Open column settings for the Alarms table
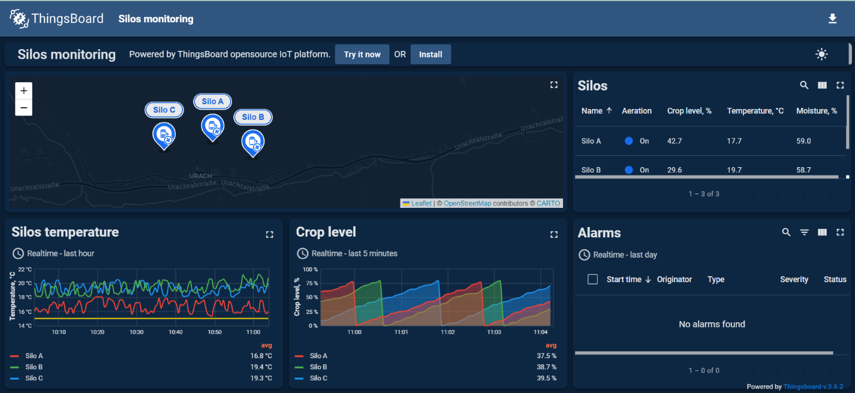 (x=822, y=232)
